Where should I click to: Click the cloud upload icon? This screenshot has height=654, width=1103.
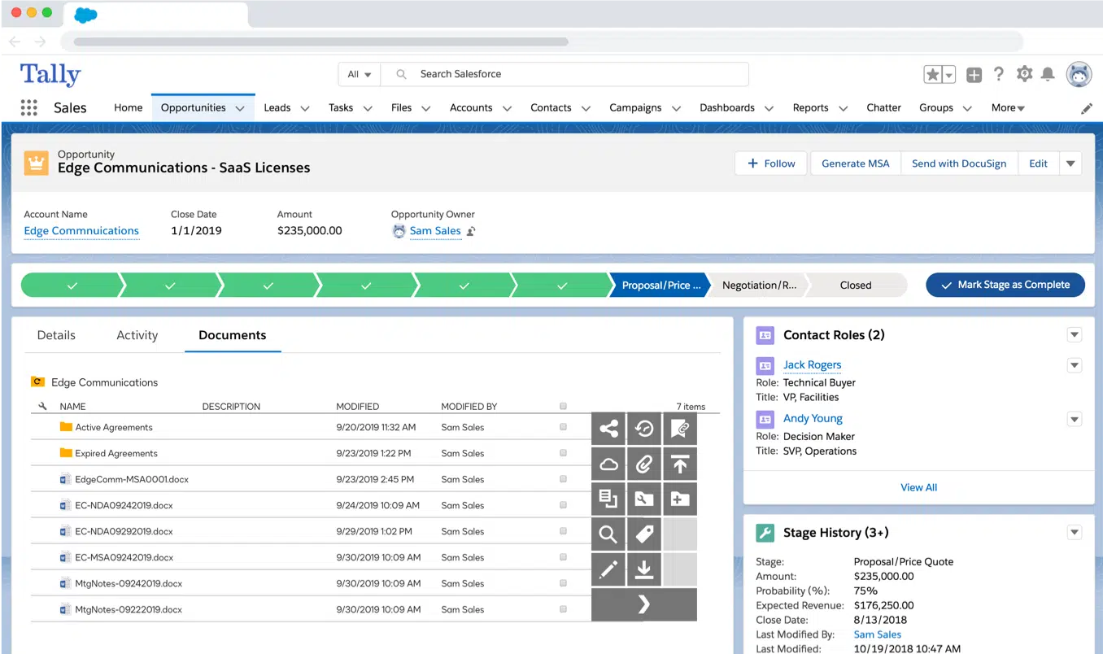point(608,464)
